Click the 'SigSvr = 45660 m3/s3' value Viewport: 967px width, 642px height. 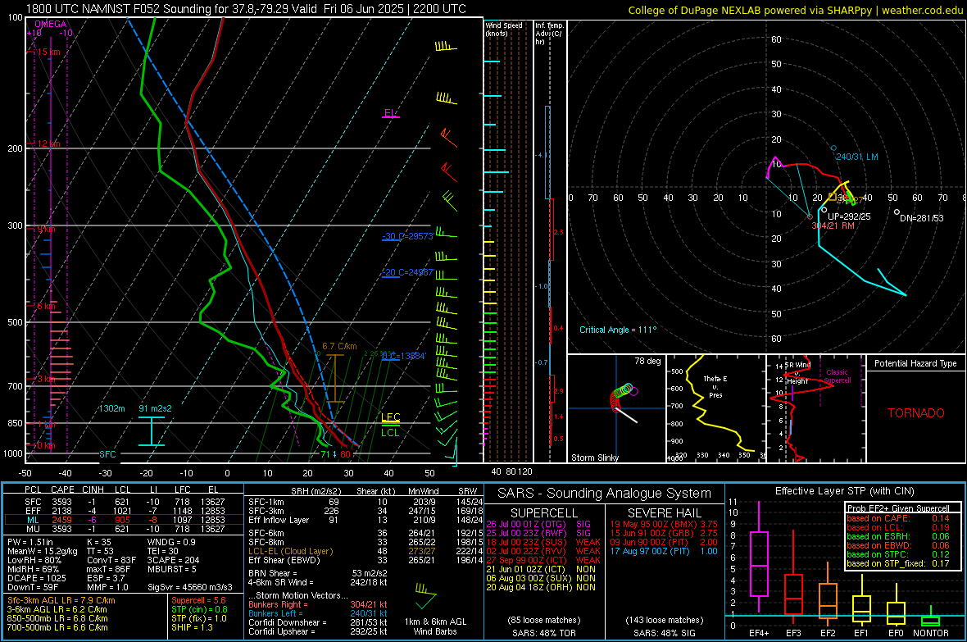click(190, 587)
